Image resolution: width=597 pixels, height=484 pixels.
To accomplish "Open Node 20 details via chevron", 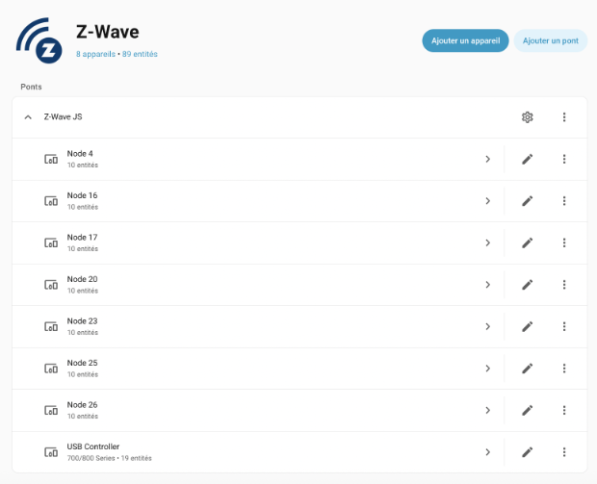I will (488, 285).
